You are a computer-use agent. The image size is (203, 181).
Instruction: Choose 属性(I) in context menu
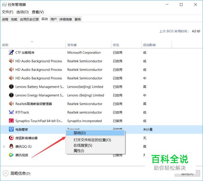[95, 151]
